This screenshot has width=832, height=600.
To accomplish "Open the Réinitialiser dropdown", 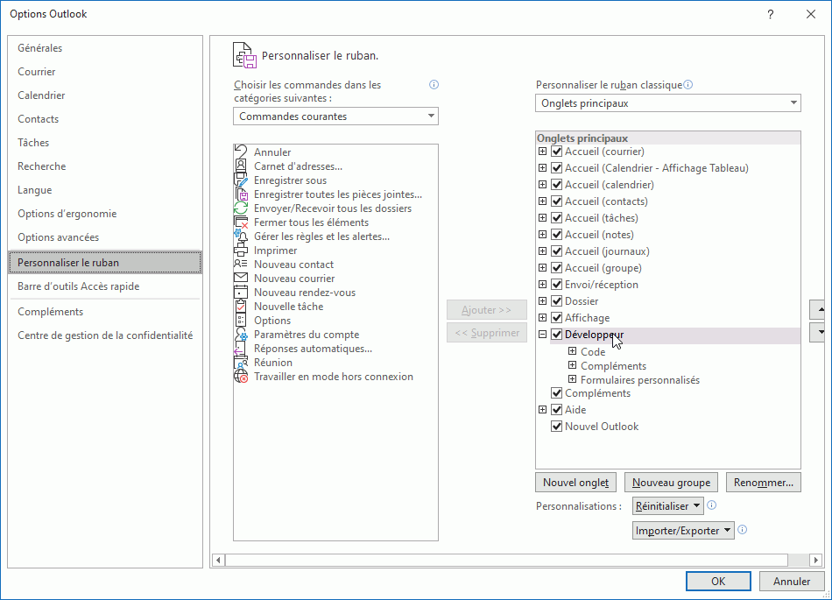I will (x=668, y=505).
